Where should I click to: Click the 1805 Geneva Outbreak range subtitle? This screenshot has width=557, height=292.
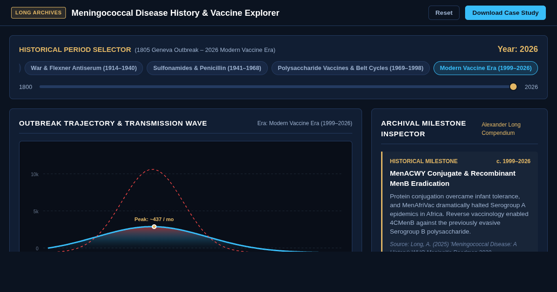[205, 50]
